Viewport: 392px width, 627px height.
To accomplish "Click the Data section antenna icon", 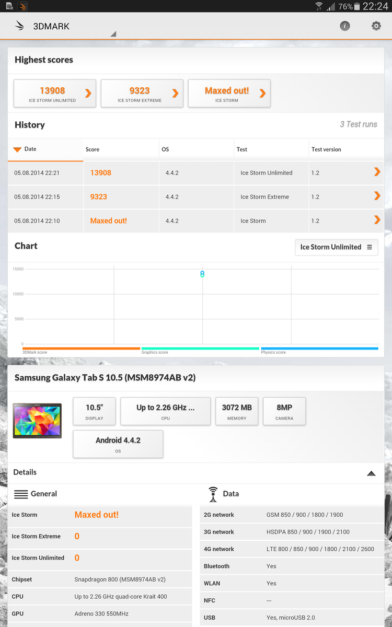I will click(213, 494).
